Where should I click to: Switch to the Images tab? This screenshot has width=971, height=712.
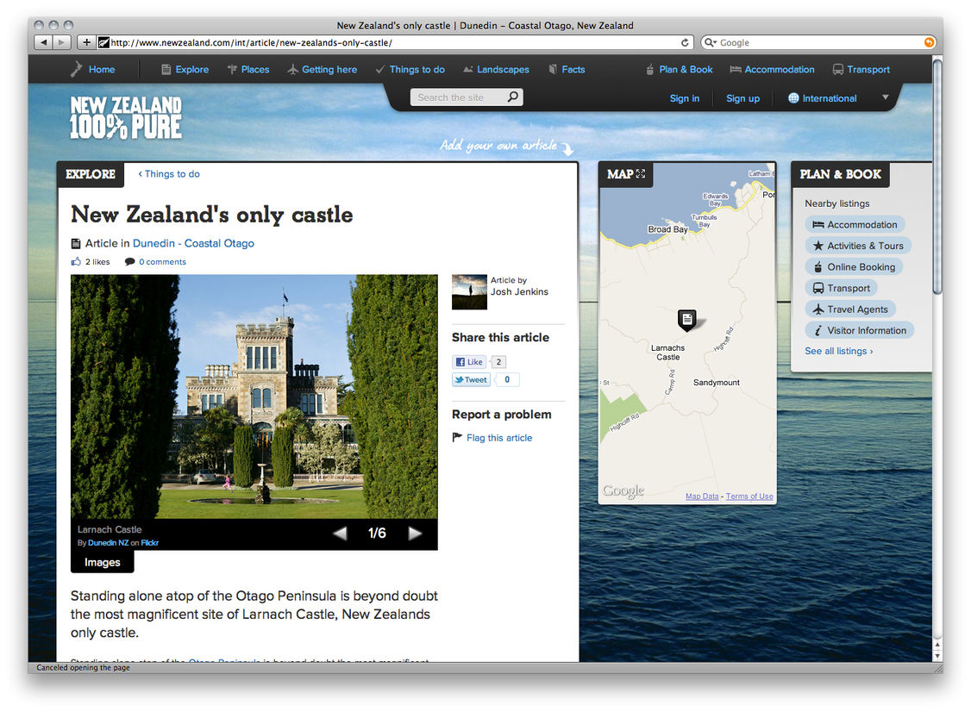pyautogui.click(x=102, y=562)
